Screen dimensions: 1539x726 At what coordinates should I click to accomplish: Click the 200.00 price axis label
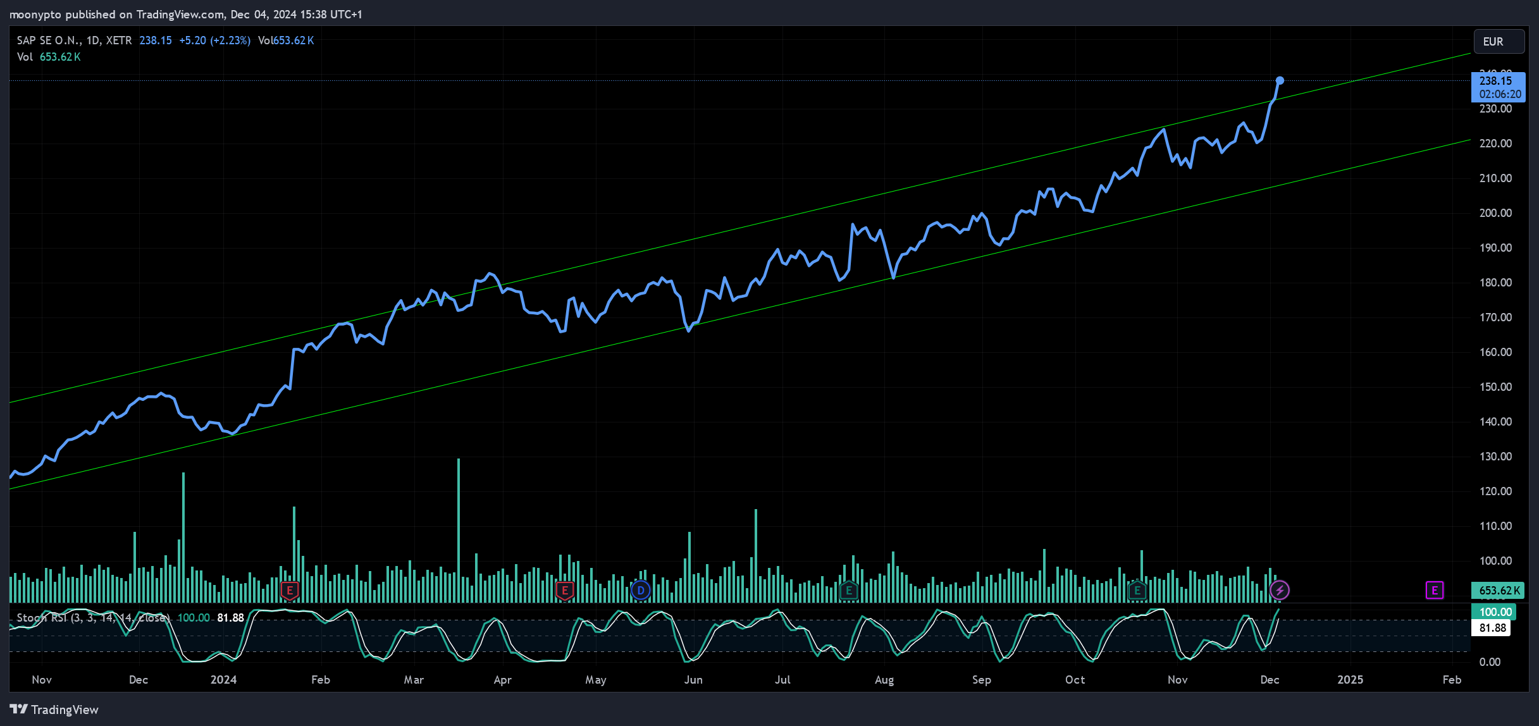(x=1496, y=213)
